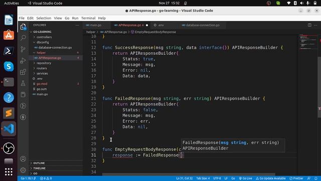Open database-connection.go in explorer tree
This screenshot has width=321, height=181.
click(x=56, y=47)
